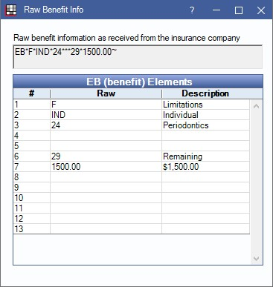This screenshot has height=287, width=273.
Task: Select the raw value 29 cell
Action: click(x=106, y=156)
